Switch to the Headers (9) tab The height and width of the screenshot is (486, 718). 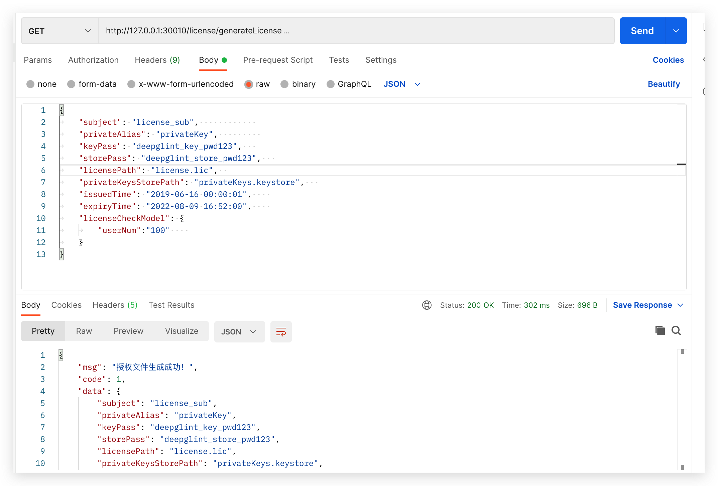point(157,60)
